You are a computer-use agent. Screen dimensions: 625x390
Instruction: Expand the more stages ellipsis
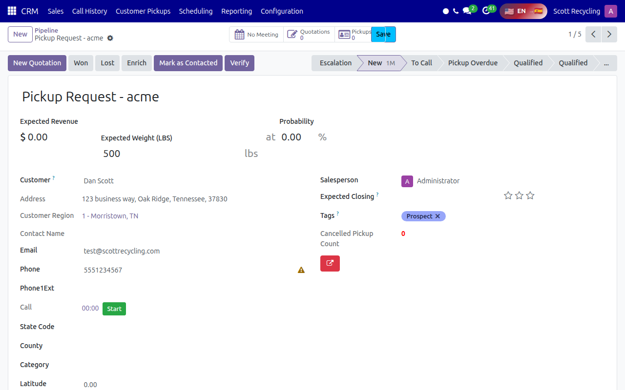point(606,63)
